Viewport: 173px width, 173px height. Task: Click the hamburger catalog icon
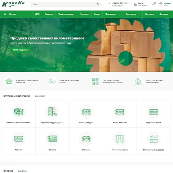click(5, 14)
